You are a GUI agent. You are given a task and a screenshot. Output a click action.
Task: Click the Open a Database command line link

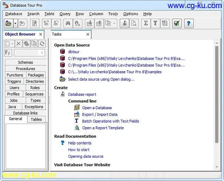[97, 108]
